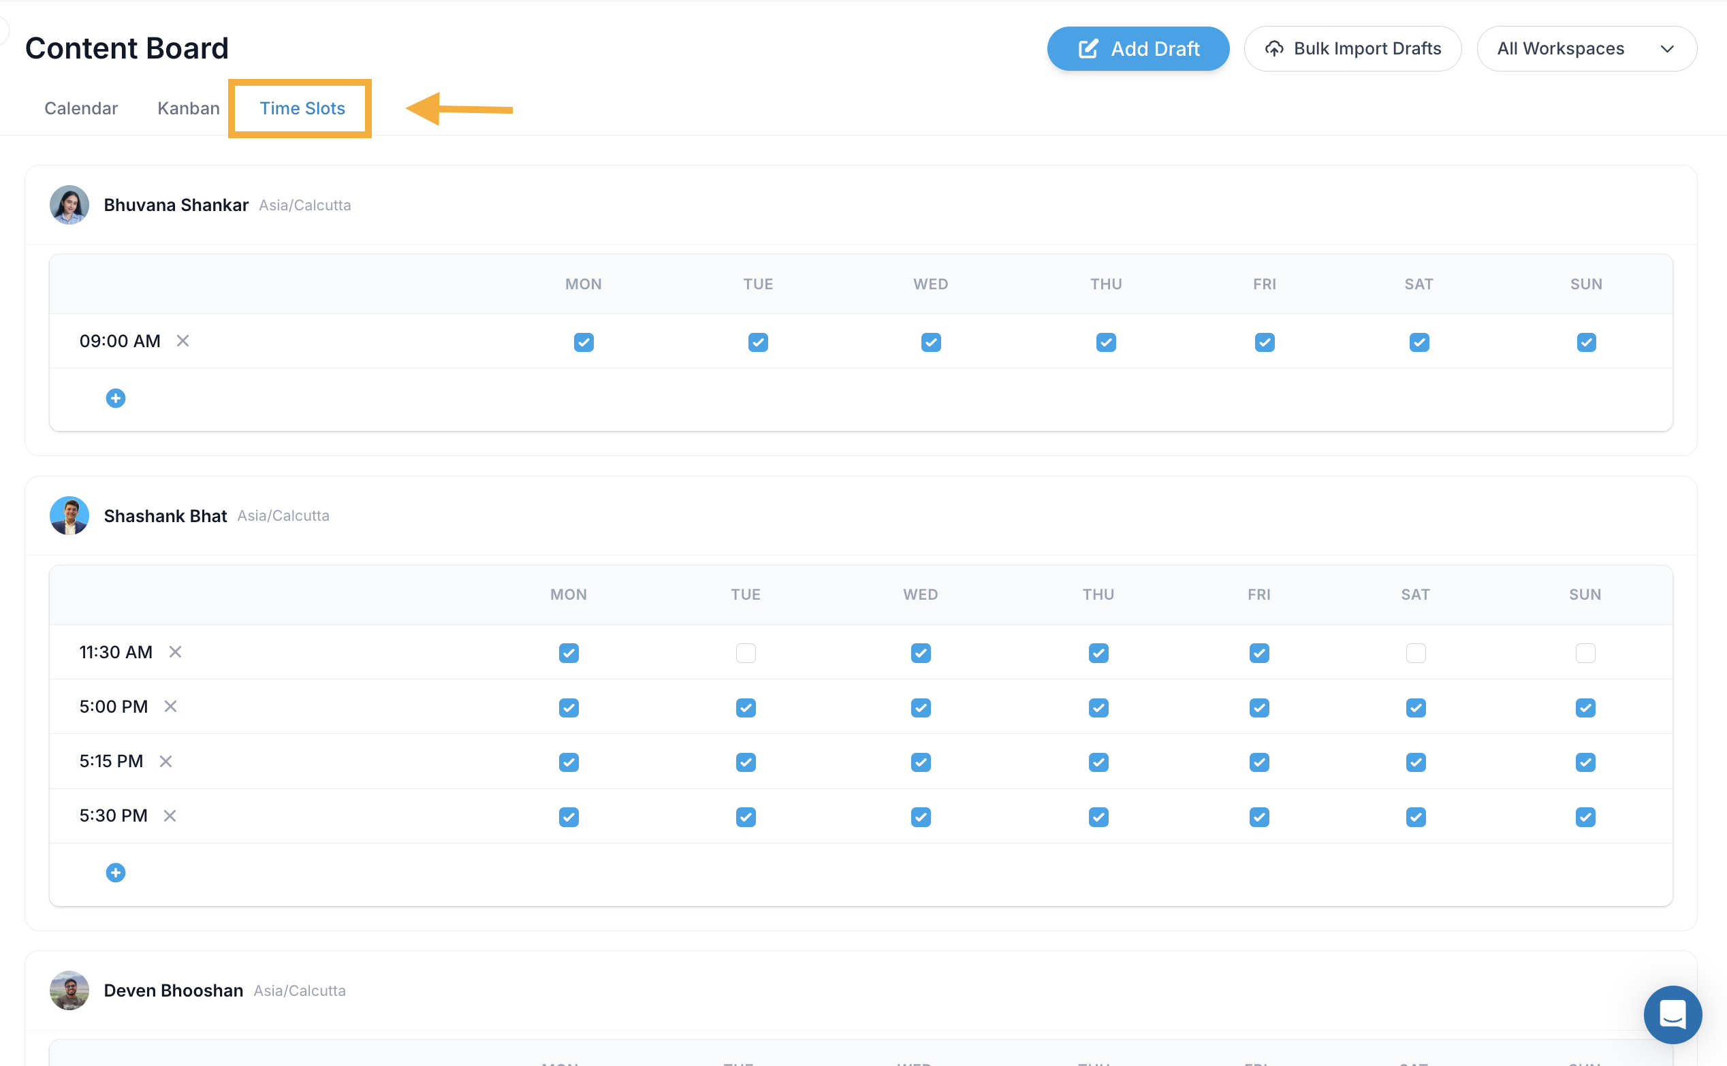Uncheck Friday for 5:15 PM slot
1727x1066 pixels.
1259,763
